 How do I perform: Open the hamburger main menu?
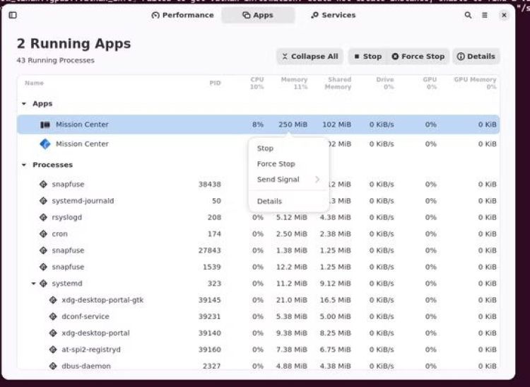pos(485,15)
